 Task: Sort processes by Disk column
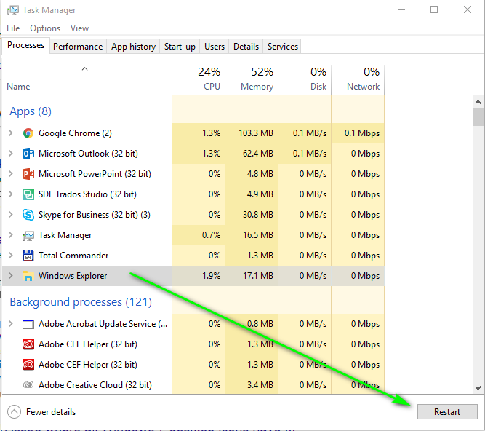click(x=305, y=80)
